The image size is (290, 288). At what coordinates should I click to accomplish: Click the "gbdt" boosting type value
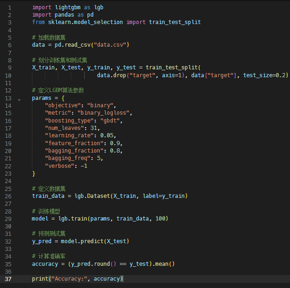[110, 120]
